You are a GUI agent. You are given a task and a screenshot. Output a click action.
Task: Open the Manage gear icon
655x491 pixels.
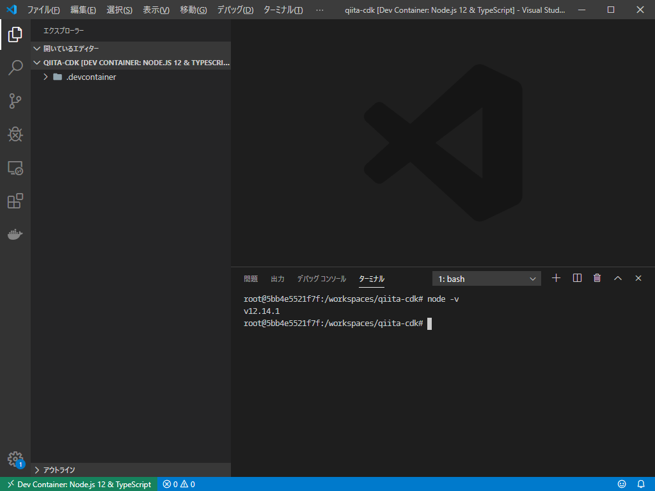[15, 459]
